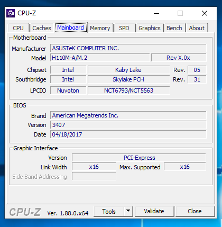Viewport: 222px width, 227px height.
Task: Open the Graphics tab
Action: tap(150, 28)
